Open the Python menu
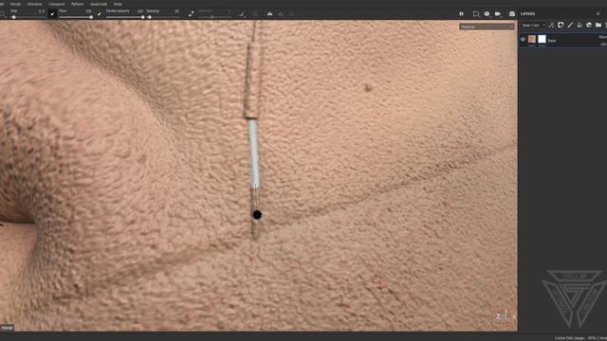 point(78,4)
